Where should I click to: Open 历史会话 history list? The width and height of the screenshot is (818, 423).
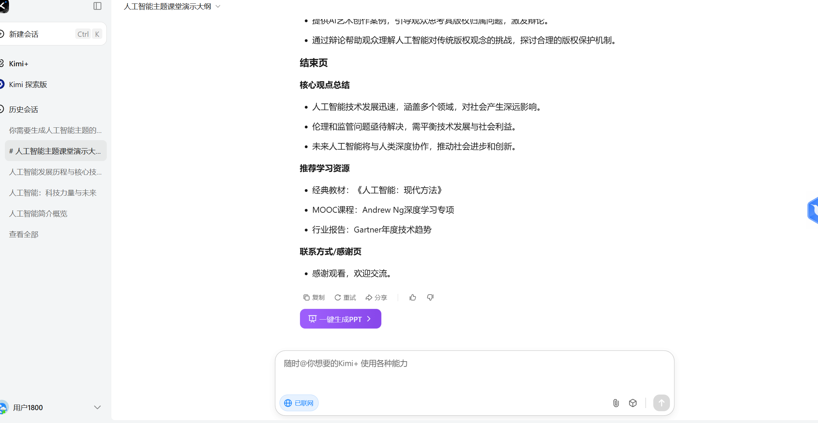pos(24,109)
